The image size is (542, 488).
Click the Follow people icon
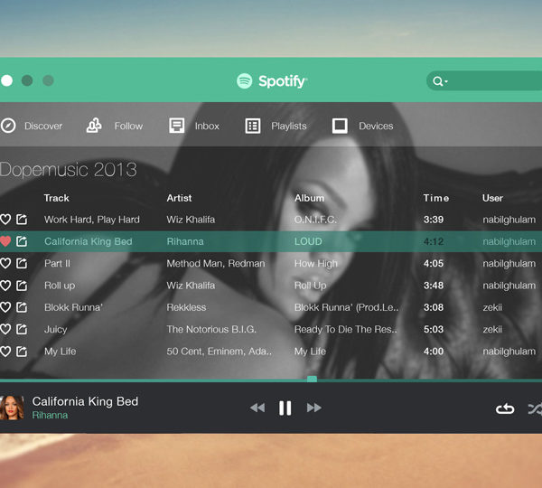click(94, 126)
